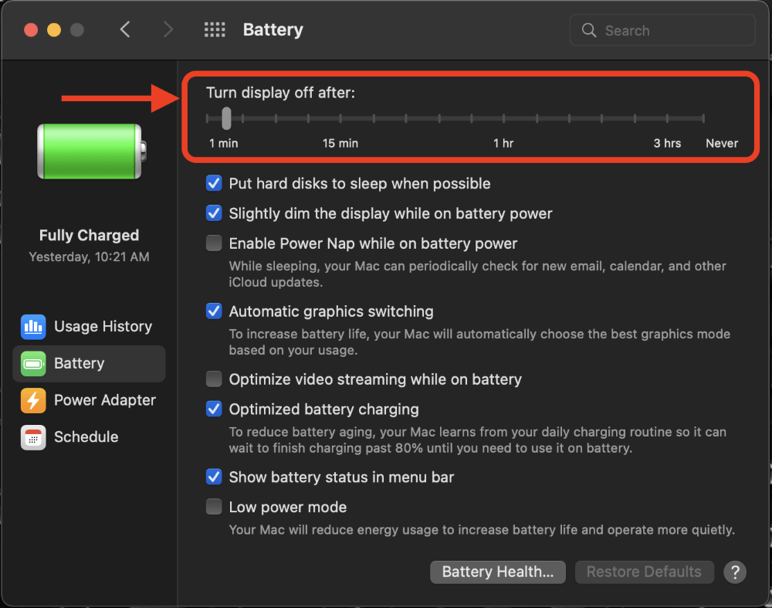Uncheck Put hard disks to sleep when possible
Image resolution: width=772 pixels, height=608 pixels.
click(x=214, y=183)
